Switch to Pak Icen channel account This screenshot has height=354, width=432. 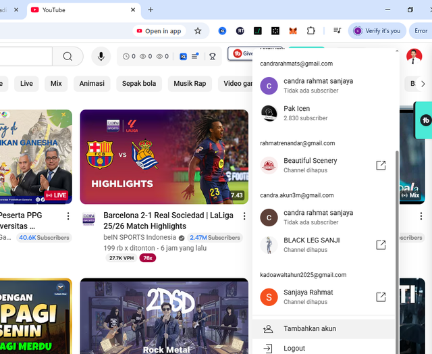tap(323, 113)
